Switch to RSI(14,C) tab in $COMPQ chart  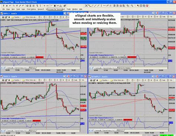point(121,130)
